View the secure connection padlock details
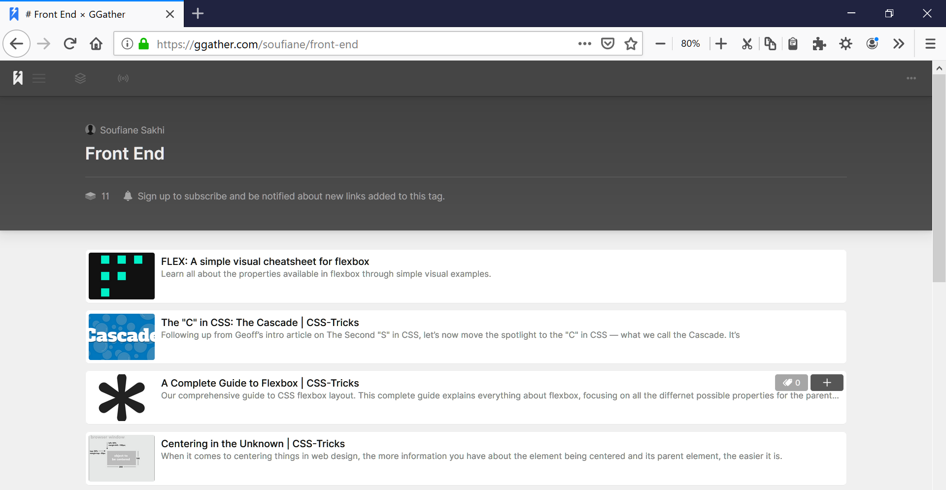 (x=144, y=44)
